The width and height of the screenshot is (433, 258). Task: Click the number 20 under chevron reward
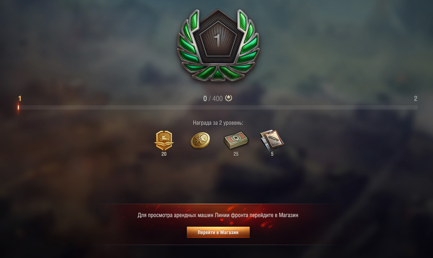pos(164,154)
